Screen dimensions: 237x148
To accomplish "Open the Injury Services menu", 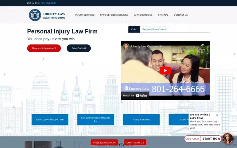I will [x=85, y=15].
